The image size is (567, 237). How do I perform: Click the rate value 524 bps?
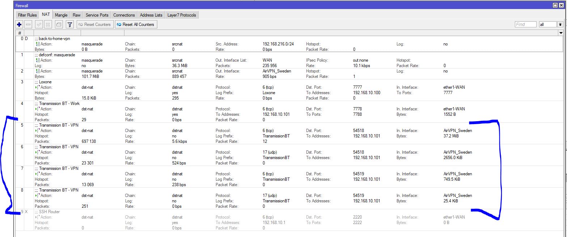pyautogui.click(x=179, y=163)
